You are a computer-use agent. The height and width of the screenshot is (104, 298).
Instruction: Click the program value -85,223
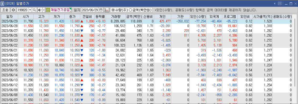[x=231, y=21]
